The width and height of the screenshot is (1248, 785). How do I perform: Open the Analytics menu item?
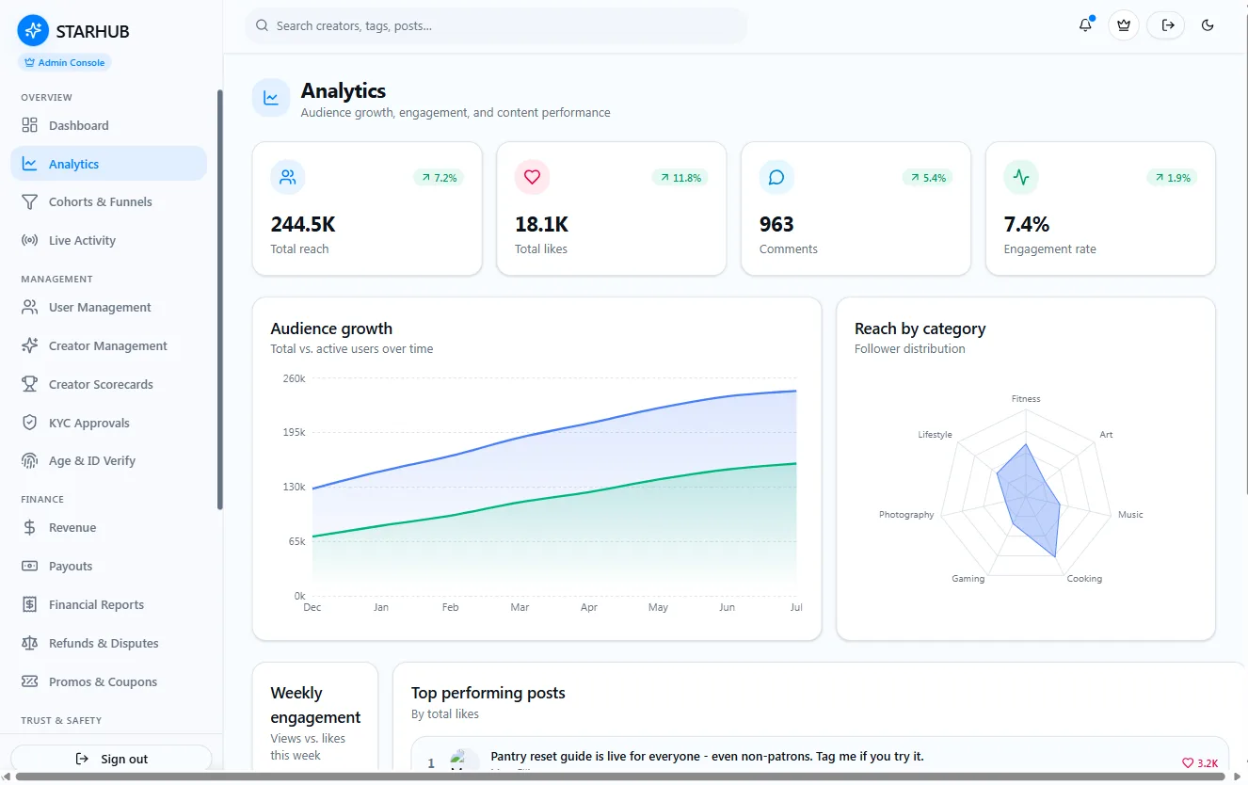[109, 164]
